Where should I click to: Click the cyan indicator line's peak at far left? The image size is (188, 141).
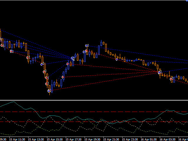coord(13,102)
